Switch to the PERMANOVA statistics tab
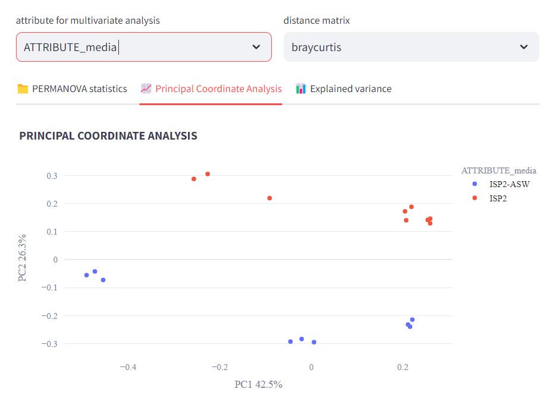559x414 pixels. pos(79,89)
